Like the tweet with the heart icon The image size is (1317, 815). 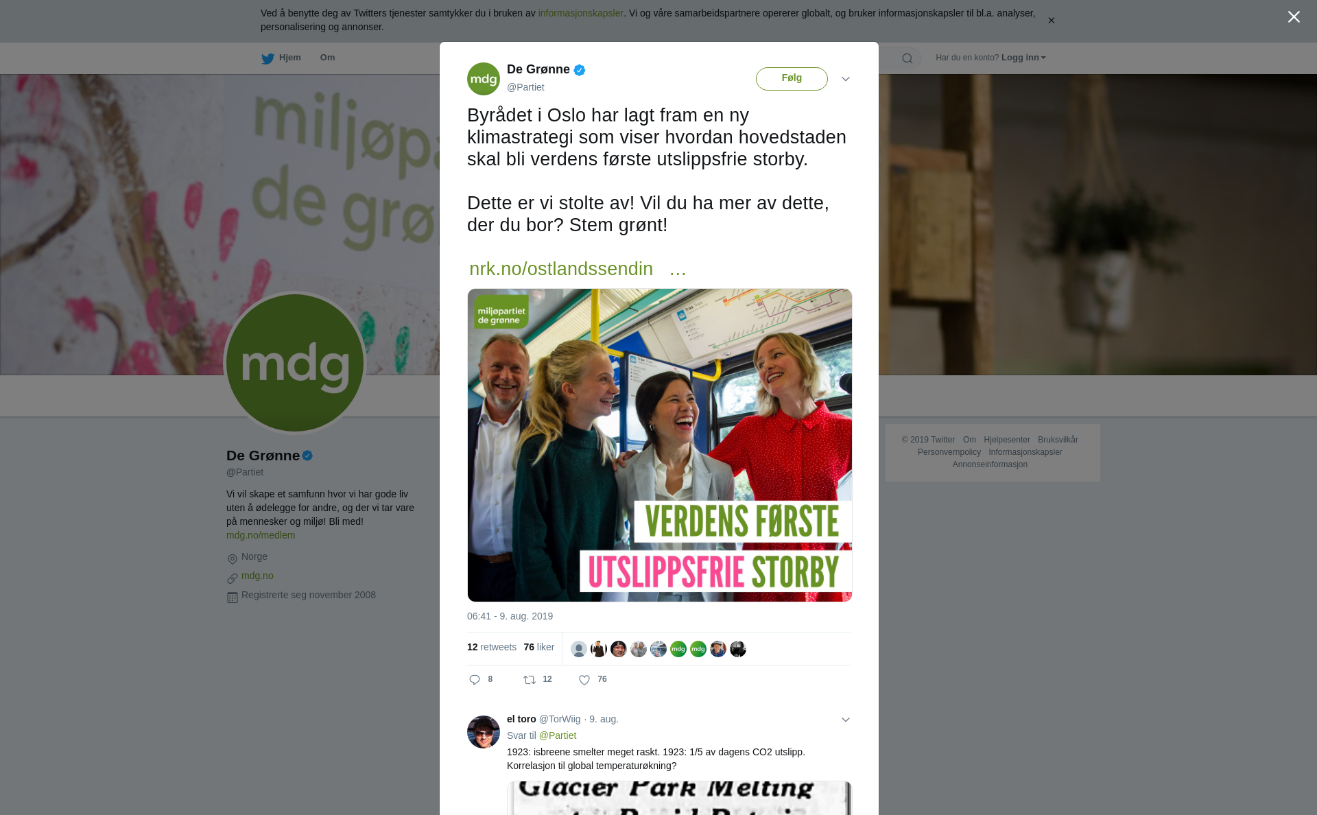point(584,680)
